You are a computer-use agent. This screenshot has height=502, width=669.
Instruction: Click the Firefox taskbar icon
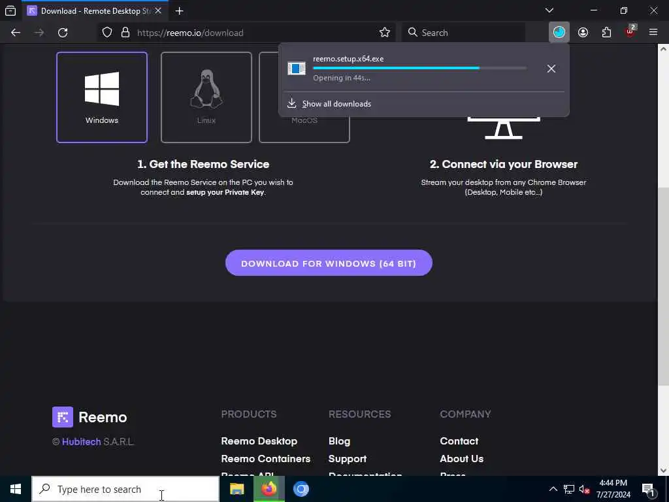(269, 489)
